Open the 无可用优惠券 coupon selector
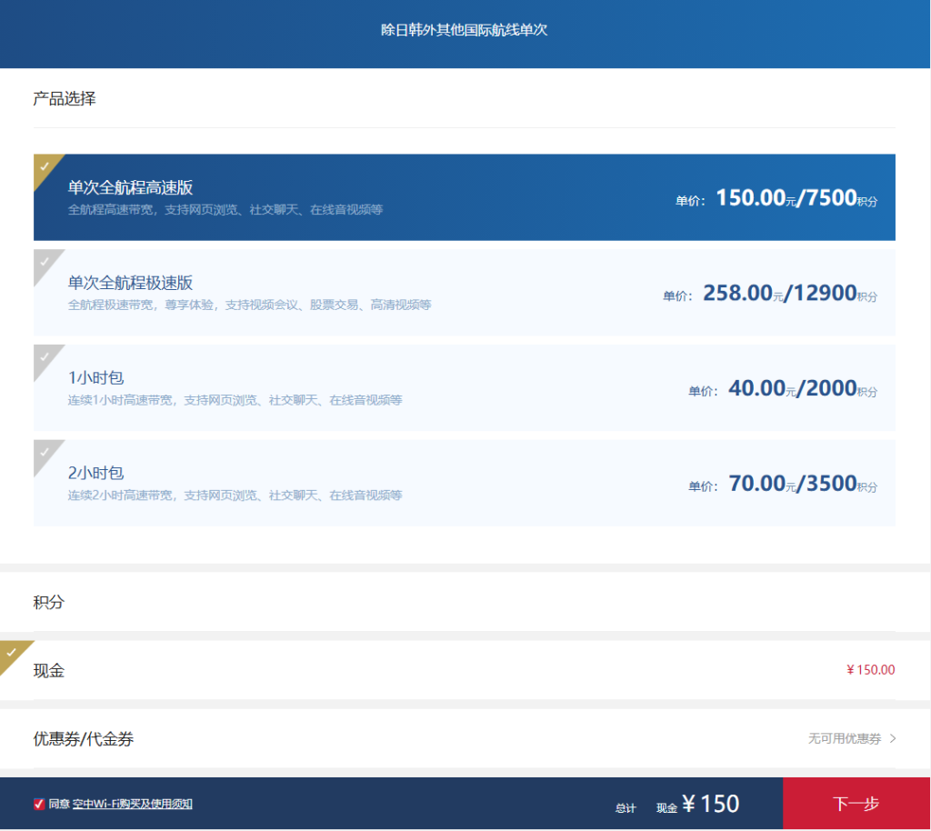This screenshot has width=931, height=831. point(844,738)
